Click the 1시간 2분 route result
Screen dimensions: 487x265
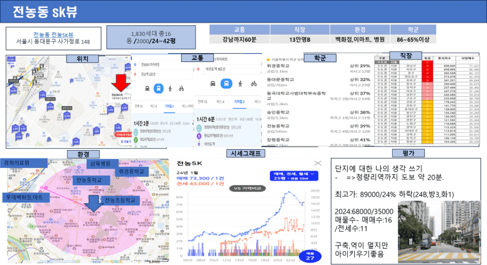coord(141,123)
